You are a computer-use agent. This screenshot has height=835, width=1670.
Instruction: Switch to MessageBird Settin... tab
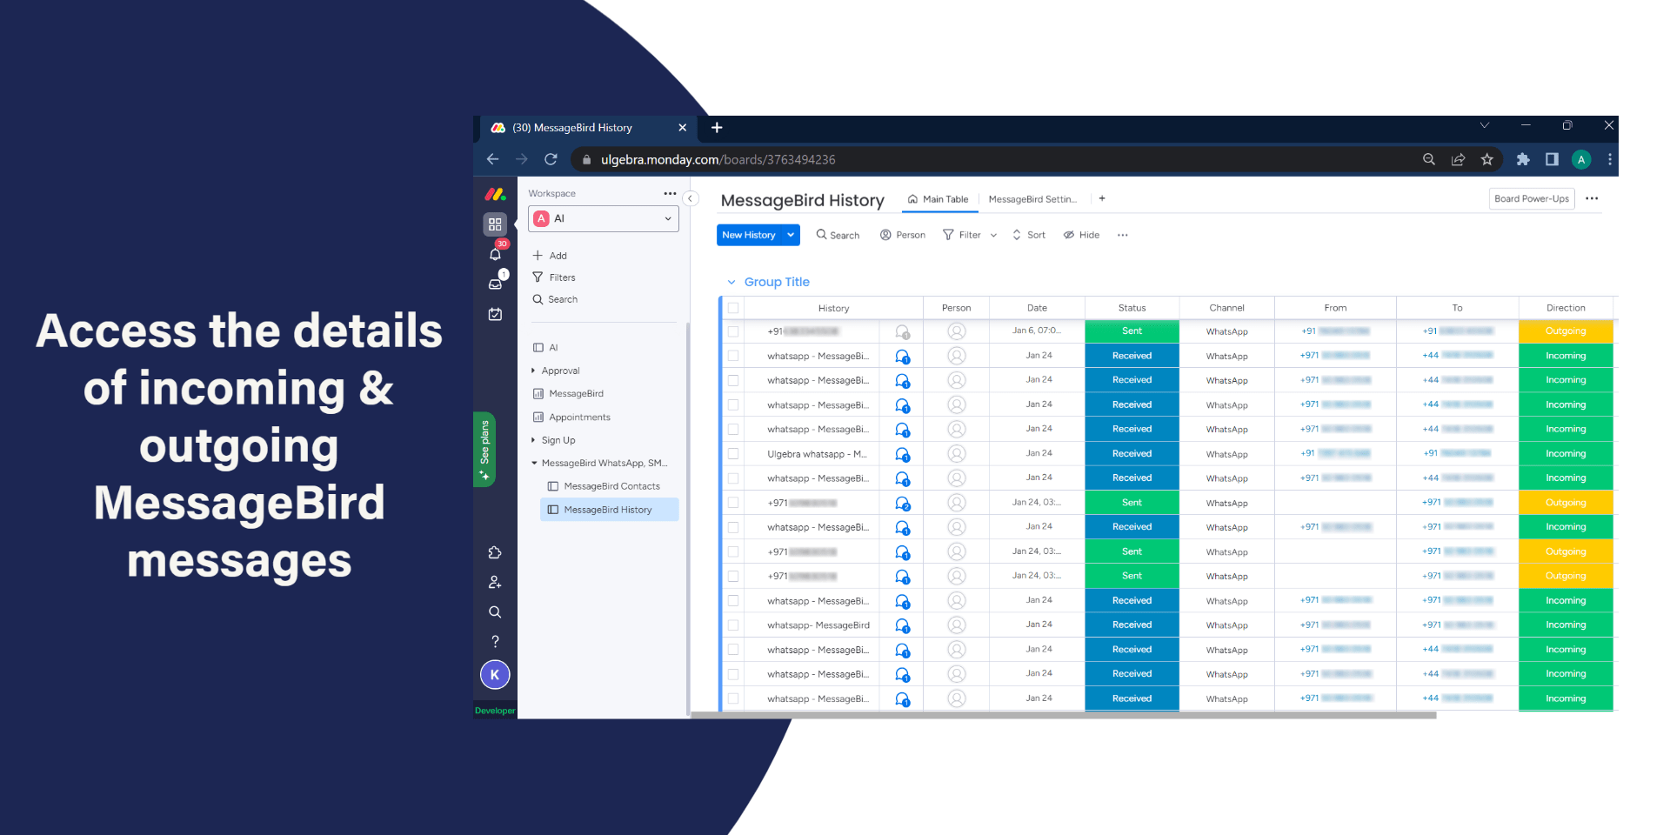1032,199
